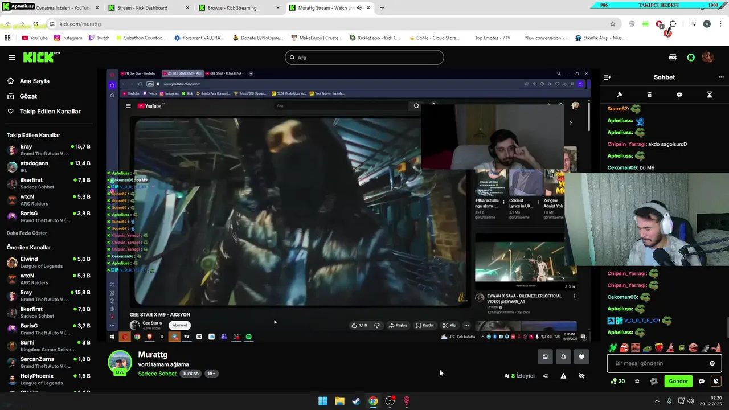The width and height of the screenshot is (729, 410).
Task: Open Gözat in the sidebar
Action: click(x=28, y=96)
